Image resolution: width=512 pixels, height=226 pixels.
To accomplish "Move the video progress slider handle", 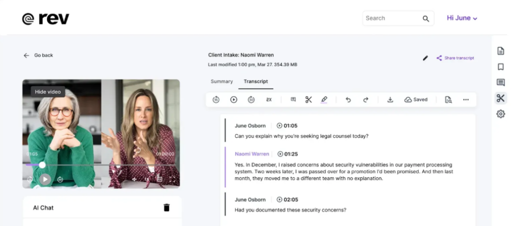I will 42,165.
